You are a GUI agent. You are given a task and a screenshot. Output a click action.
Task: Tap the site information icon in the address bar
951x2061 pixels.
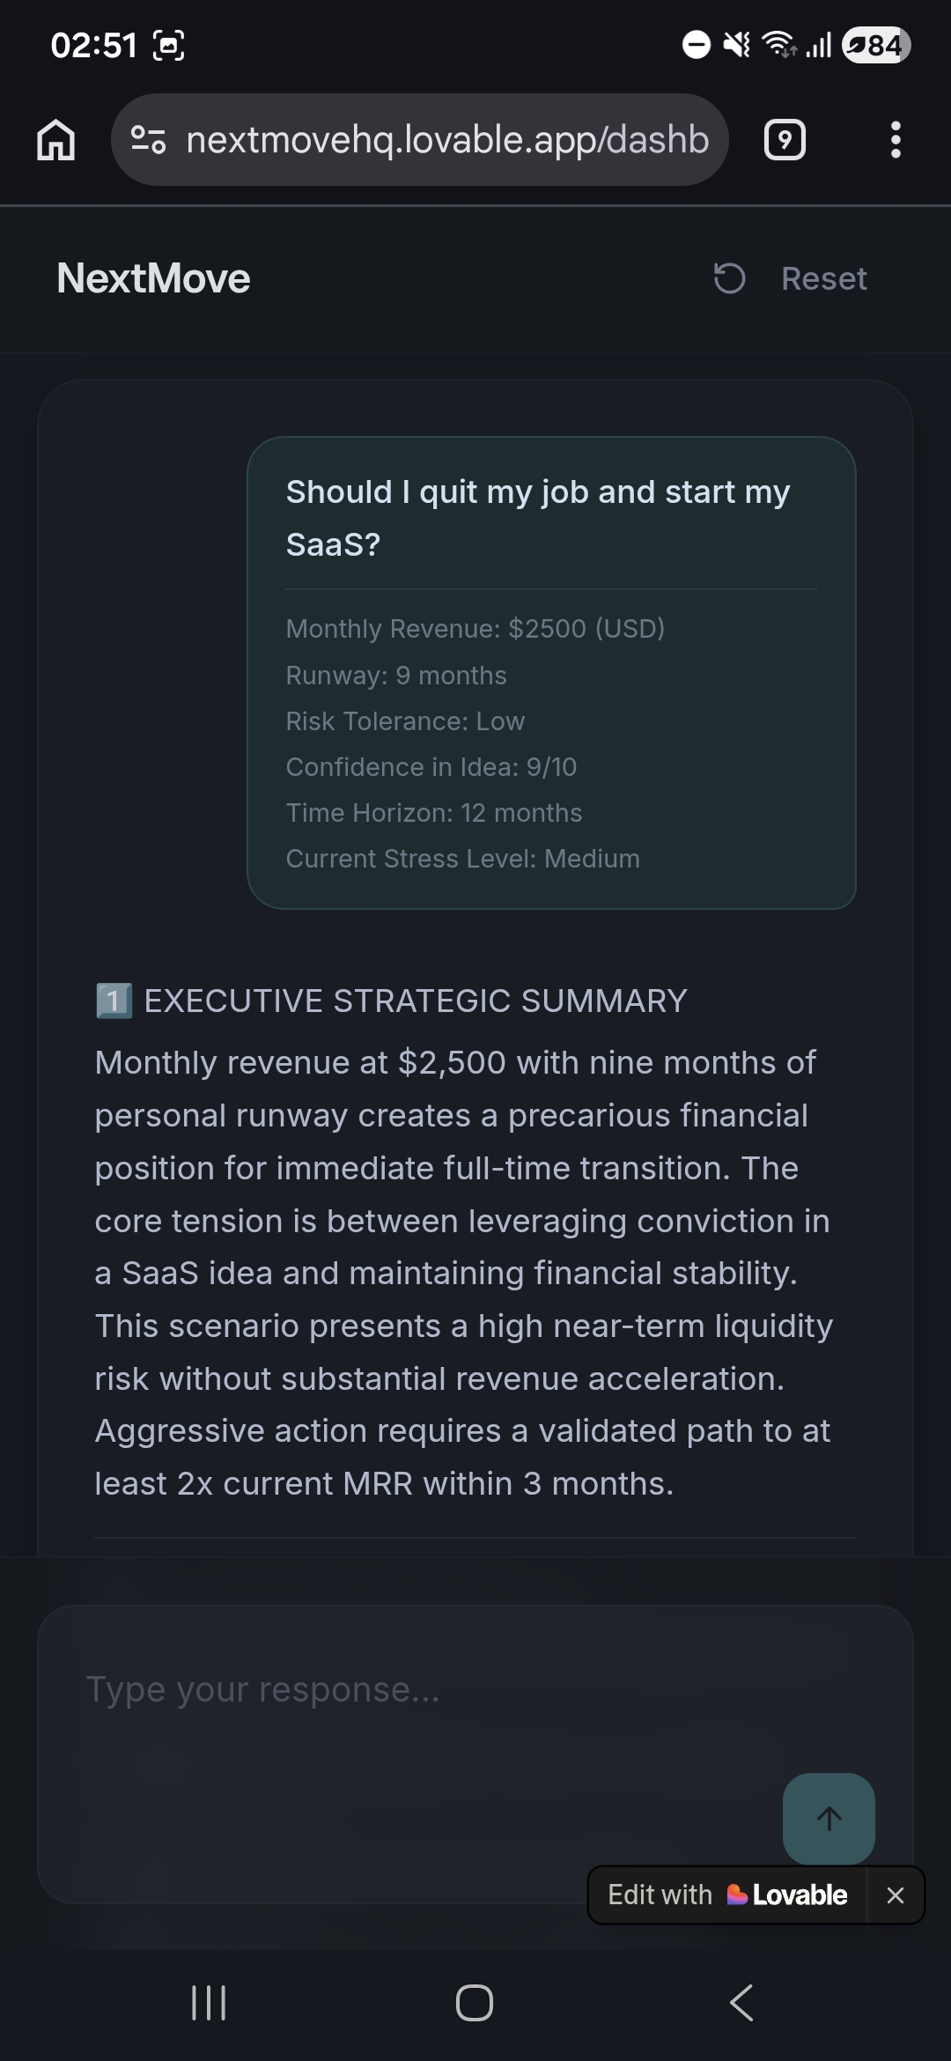(148, 139)
